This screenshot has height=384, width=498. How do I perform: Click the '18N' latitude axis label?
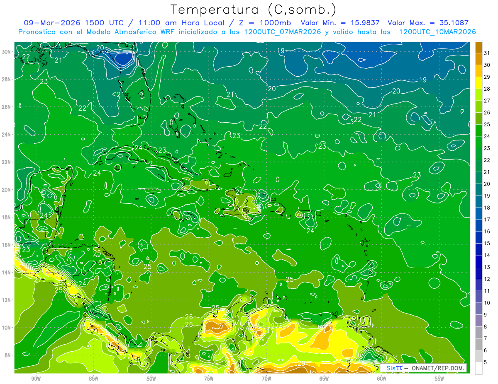[x=6, y=217]
